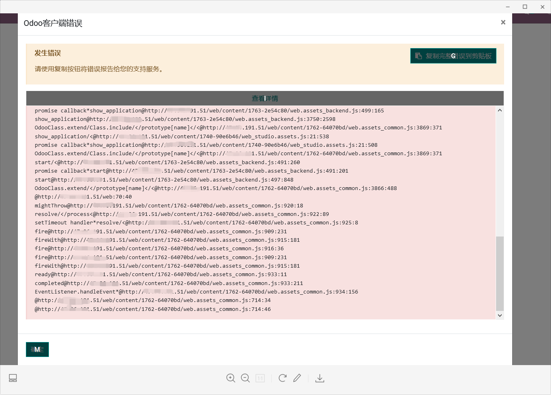
Task: Minimize the application window
Action: (508, 6)
